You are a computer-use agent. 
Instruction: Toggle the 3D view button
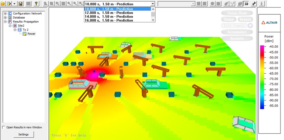[246, 3]
